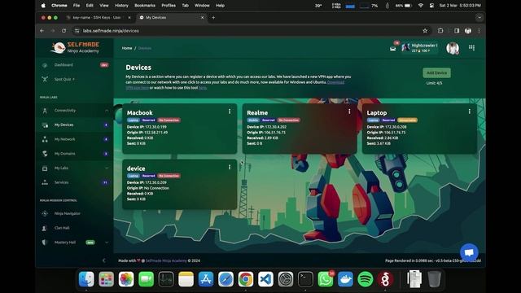
Task: Open WhatsApp from the Dock
Action: coord(326,279)
